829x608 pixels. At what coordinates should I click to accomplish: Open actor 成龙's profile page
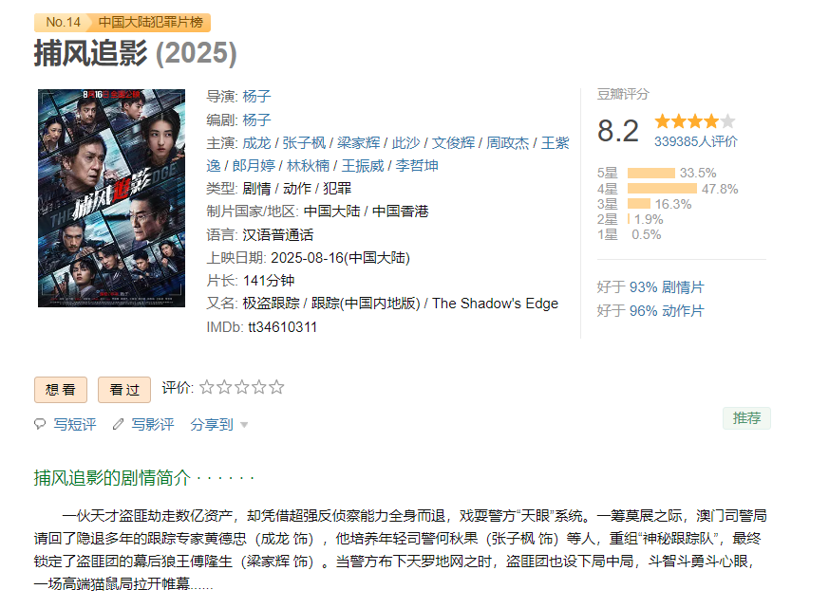256,142
